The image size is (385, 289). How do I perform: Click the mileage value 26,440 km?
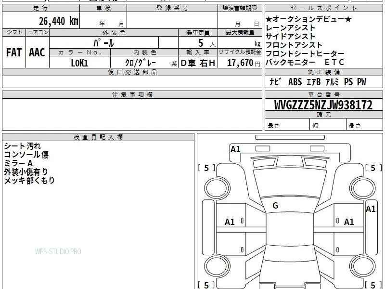tap(59, 21)
